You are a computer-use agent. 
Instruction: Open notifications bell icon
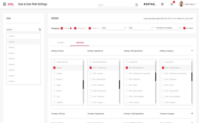172,4
